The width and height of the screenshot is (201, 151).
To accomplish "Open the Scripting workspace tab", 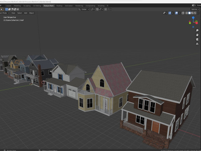I will [x=101, y=6].
